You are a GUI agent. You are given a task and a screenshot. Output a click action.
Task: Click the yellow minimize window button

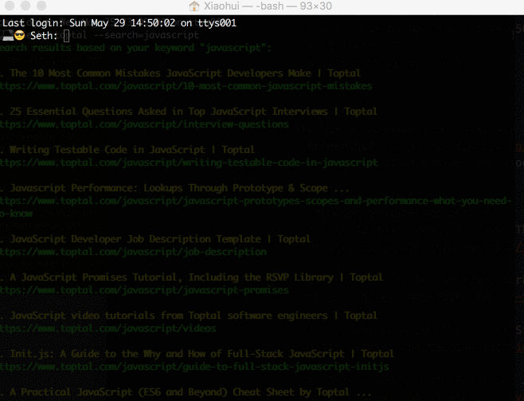(x=25, y=6)
